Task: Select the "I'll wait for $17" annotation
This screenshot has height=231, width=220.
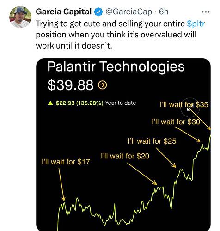Action: [66, 162]
